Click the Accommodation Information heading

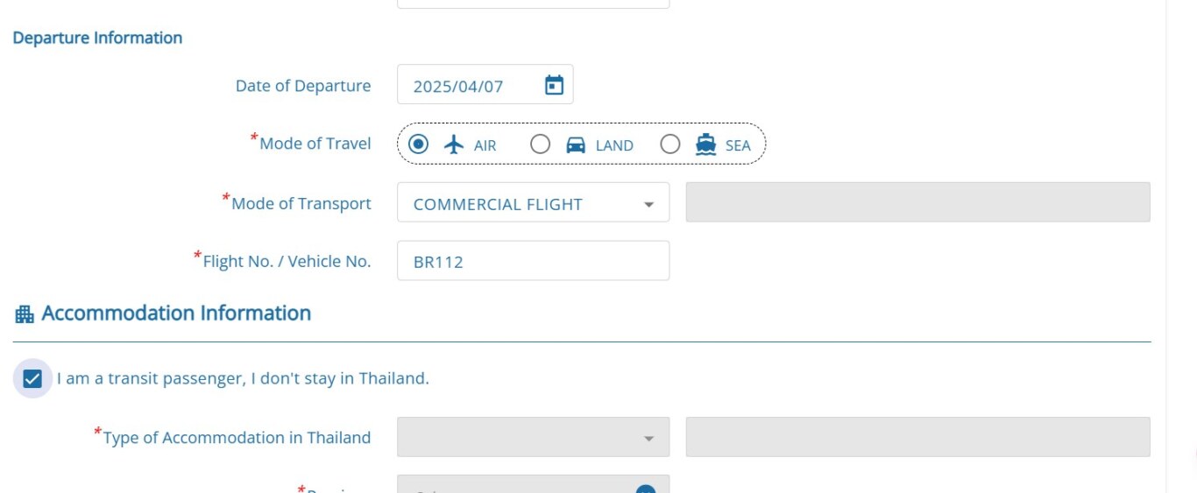coord(176,313)
